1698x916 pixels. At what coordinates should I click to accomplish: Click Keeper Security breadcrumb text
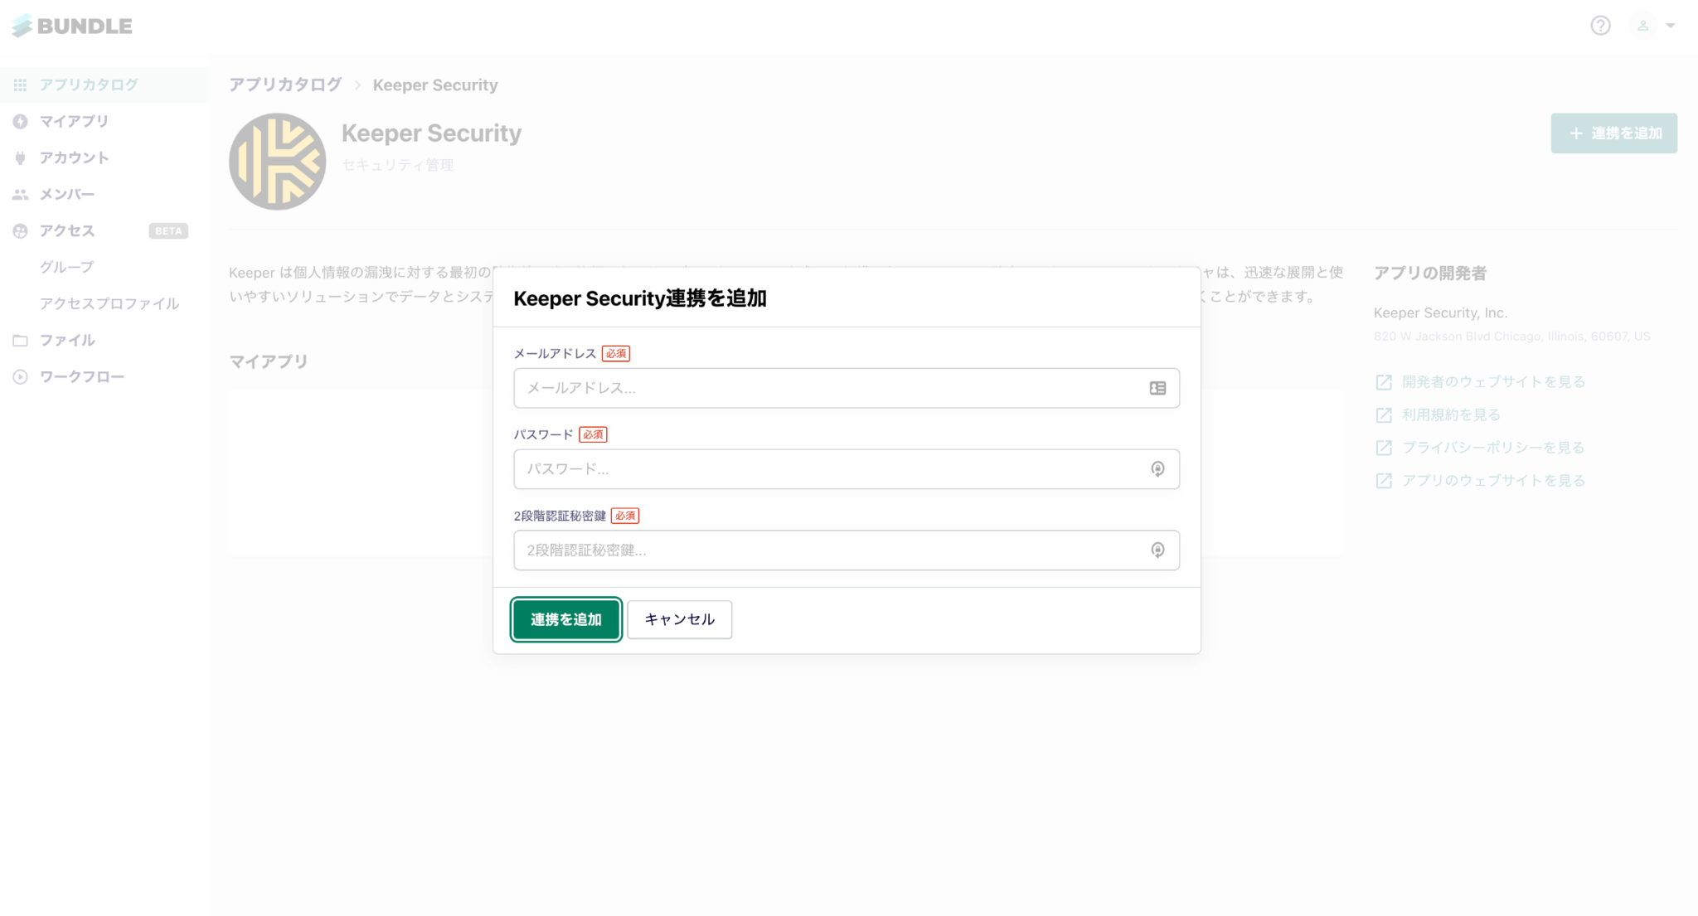click(435, 85)
